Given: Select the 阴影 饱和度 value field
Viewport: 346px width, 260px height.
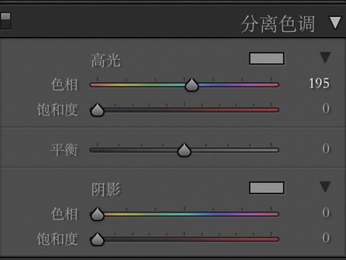Looking at the screenshot, I should pyautogui.click(x=326, y=238).
